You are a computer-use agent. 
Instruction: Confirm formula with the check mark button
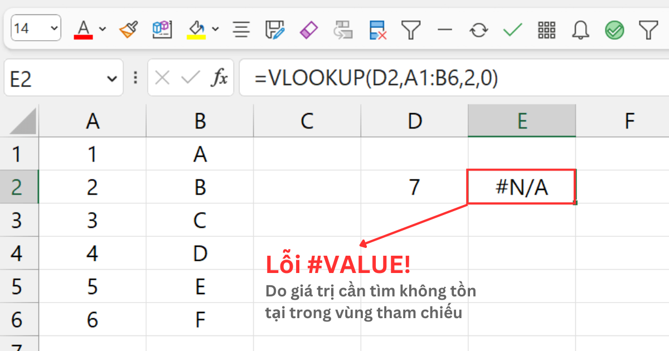point(191,77)
